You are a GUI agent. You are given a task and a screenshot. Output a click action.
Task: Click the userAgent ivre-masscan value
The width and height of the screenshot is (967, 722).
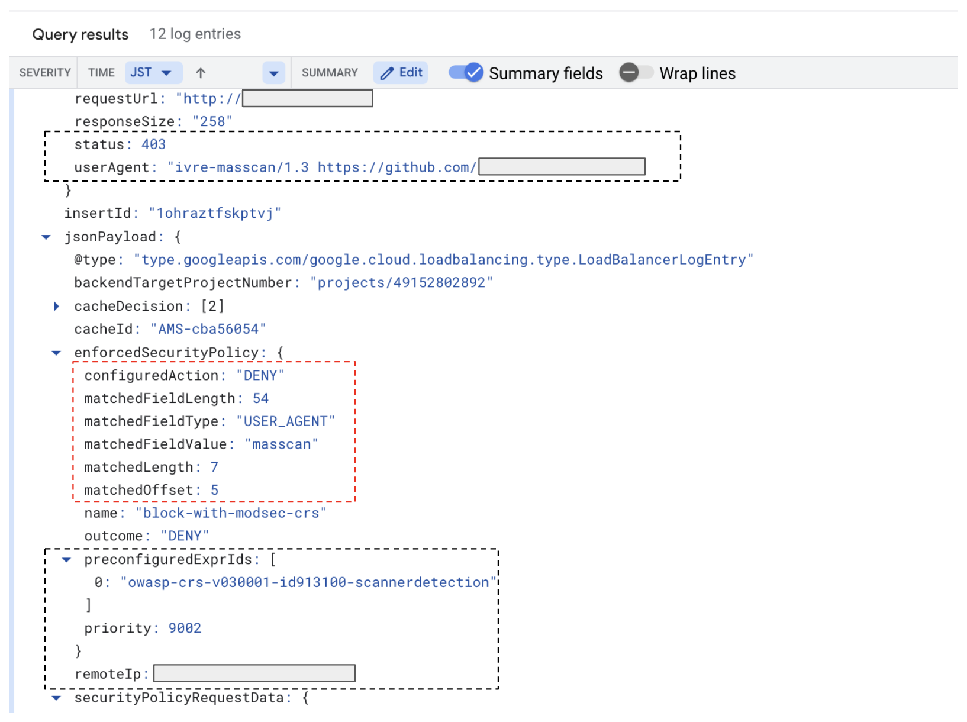[321, 167]
